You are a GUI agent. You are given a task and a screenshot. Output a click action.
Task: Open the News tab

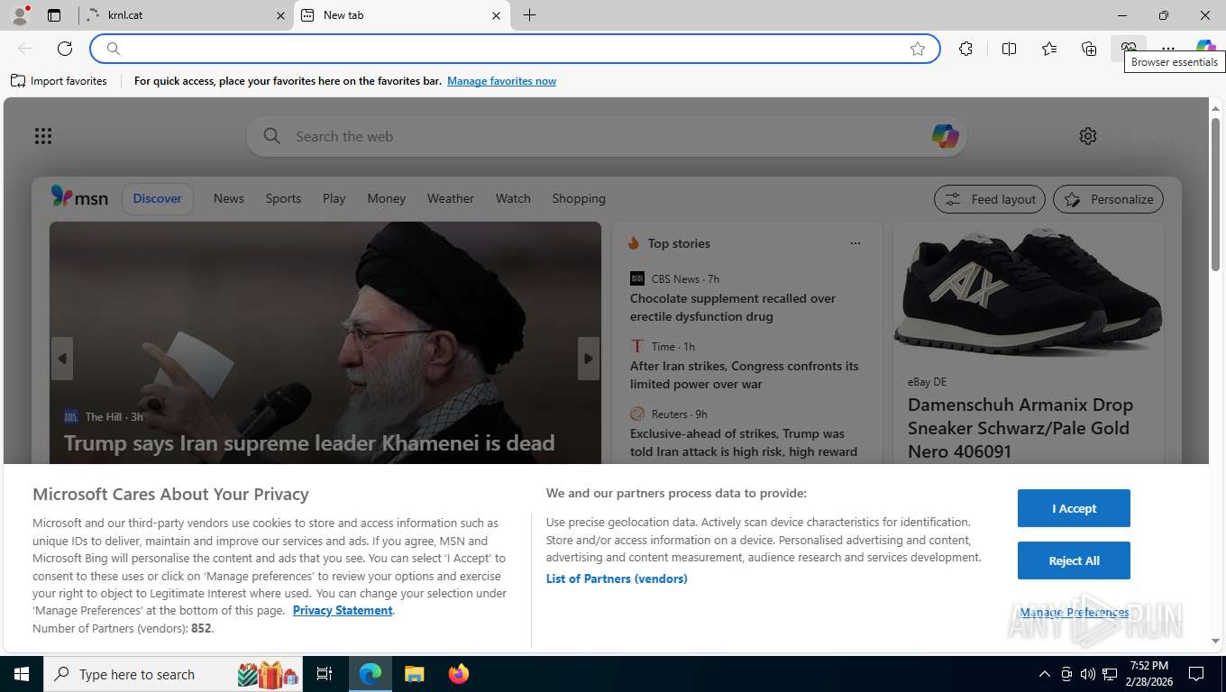[x=229, y=198]
